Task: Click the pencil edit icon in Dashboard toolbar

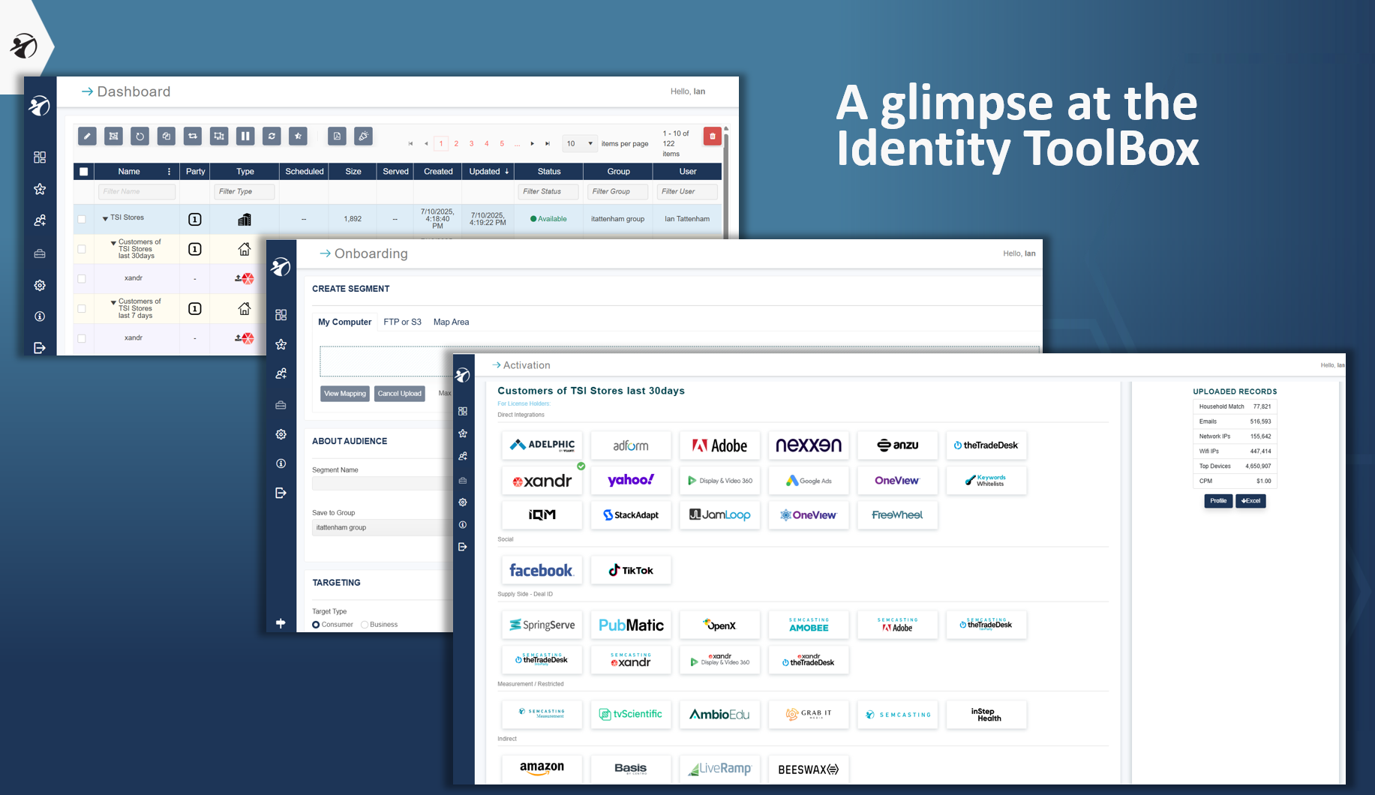Action: coord(88,136)
